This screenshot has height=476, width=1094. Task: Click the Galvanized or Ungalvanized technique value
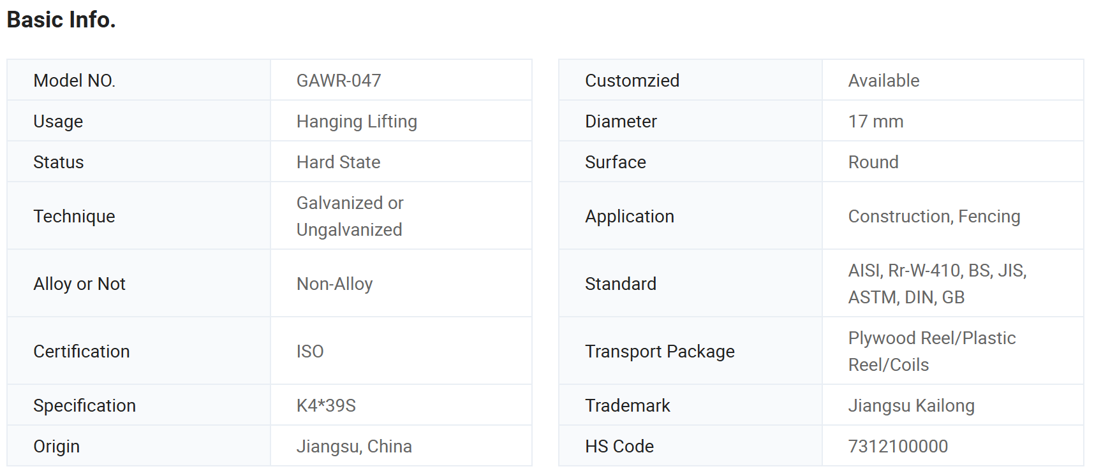(350, 216)
